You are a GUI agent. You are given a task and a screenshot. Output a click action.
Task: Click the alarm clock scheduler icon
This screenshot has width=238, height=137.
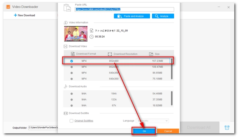point(226,128)
